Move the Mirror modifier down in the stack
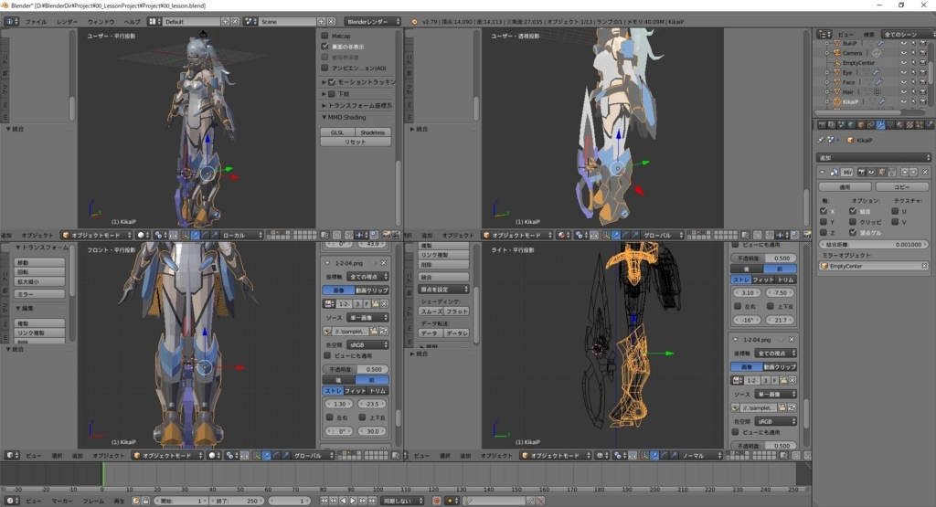The height and width of the screenshot is (507, 936). coord(913,173)
